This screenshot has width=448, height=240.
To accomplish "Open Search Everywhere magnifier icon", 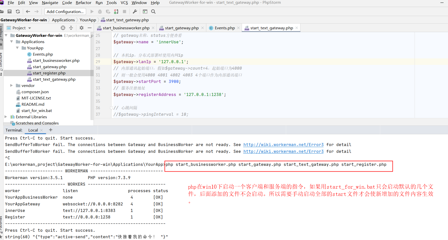I will tap(153, 12).
